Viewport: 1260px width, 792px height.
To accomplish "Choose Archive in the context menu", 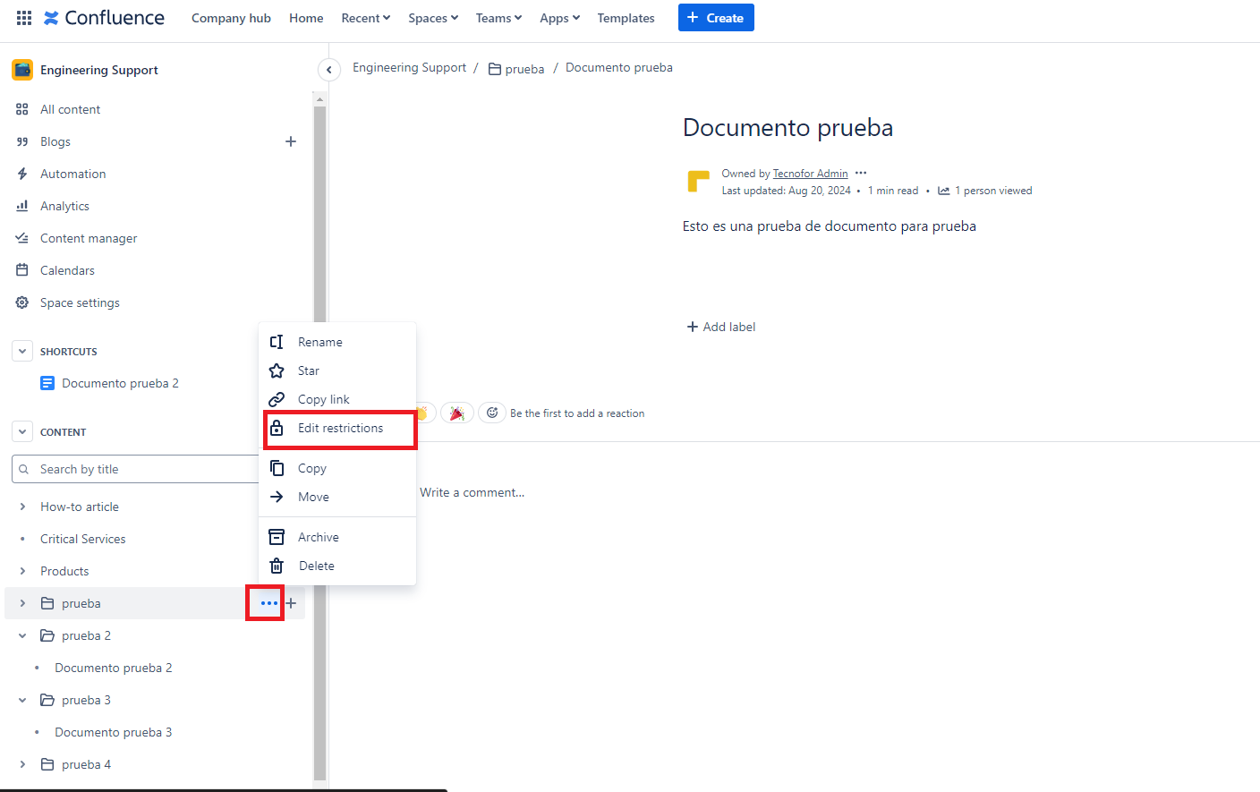I will coord(319,537).
